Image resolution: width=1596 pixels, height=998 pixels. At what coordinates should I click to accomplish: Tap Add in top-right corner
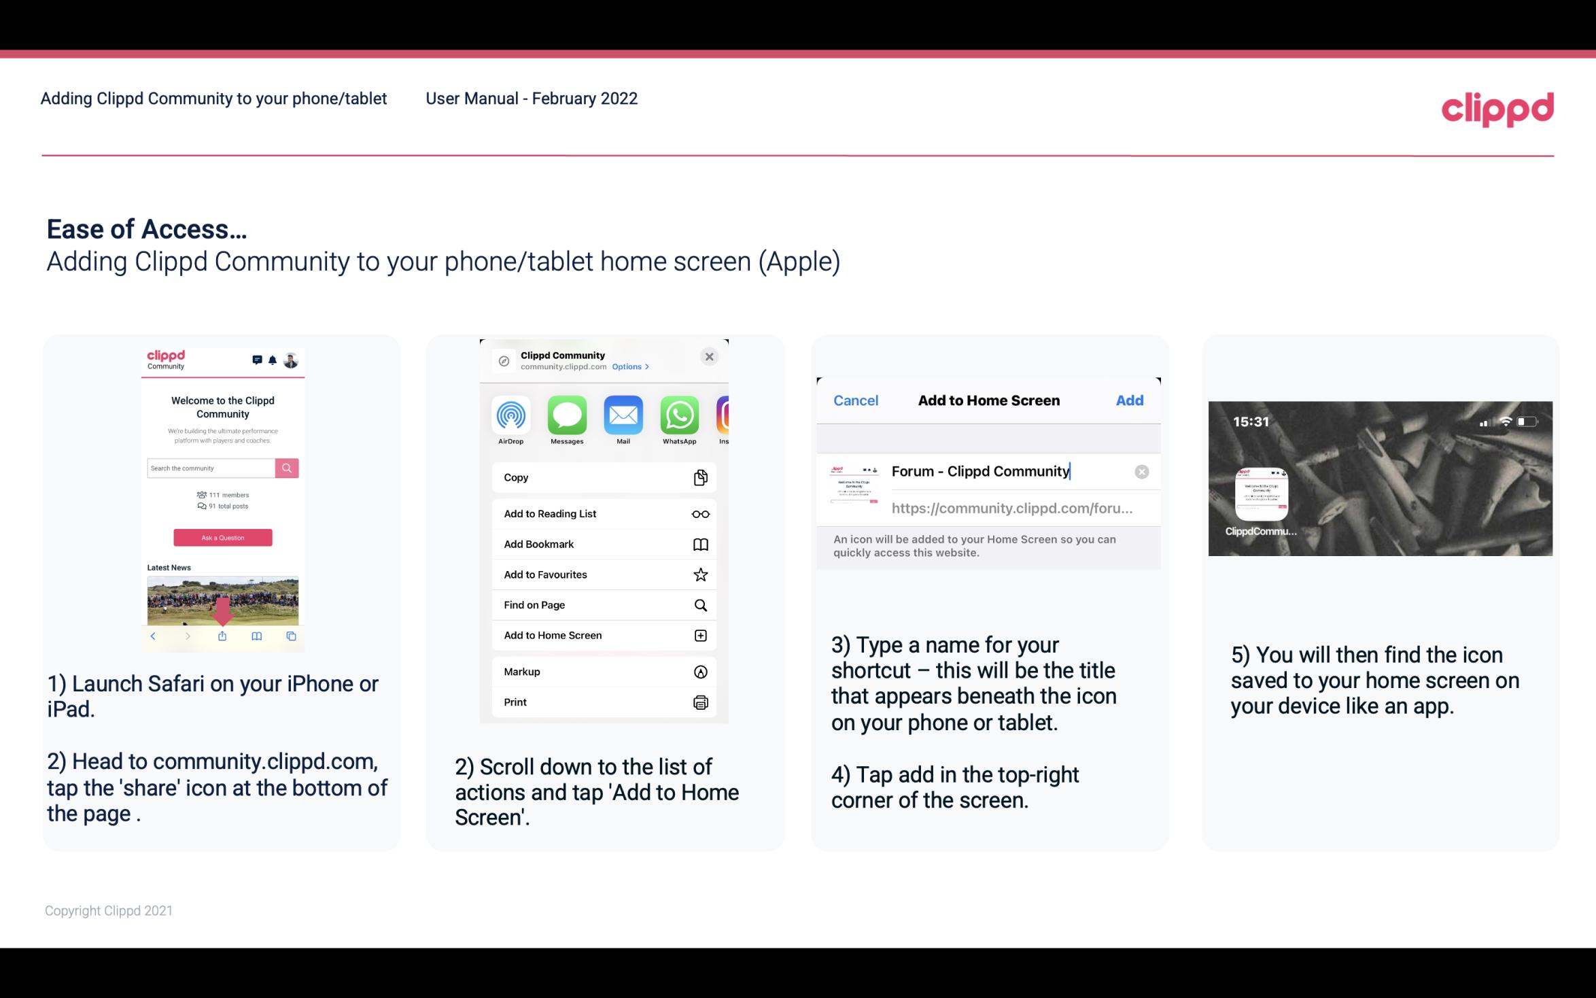[x=1128, y=400]
